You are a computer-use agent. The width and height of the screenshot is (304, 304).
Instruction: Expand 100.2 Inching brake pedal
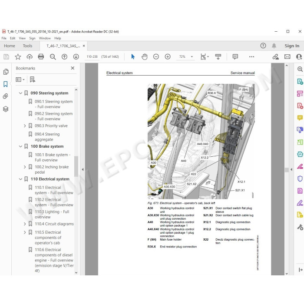coord(25,167)
